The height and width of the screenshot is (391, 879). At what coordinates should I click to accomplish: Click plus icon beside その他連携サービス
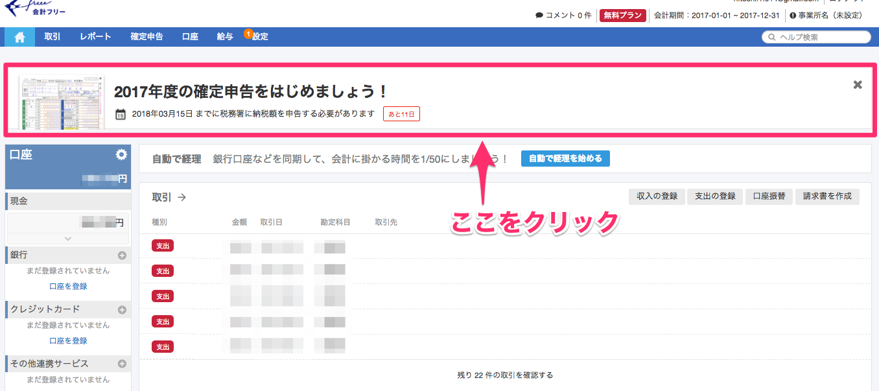(x=122, y=364)
